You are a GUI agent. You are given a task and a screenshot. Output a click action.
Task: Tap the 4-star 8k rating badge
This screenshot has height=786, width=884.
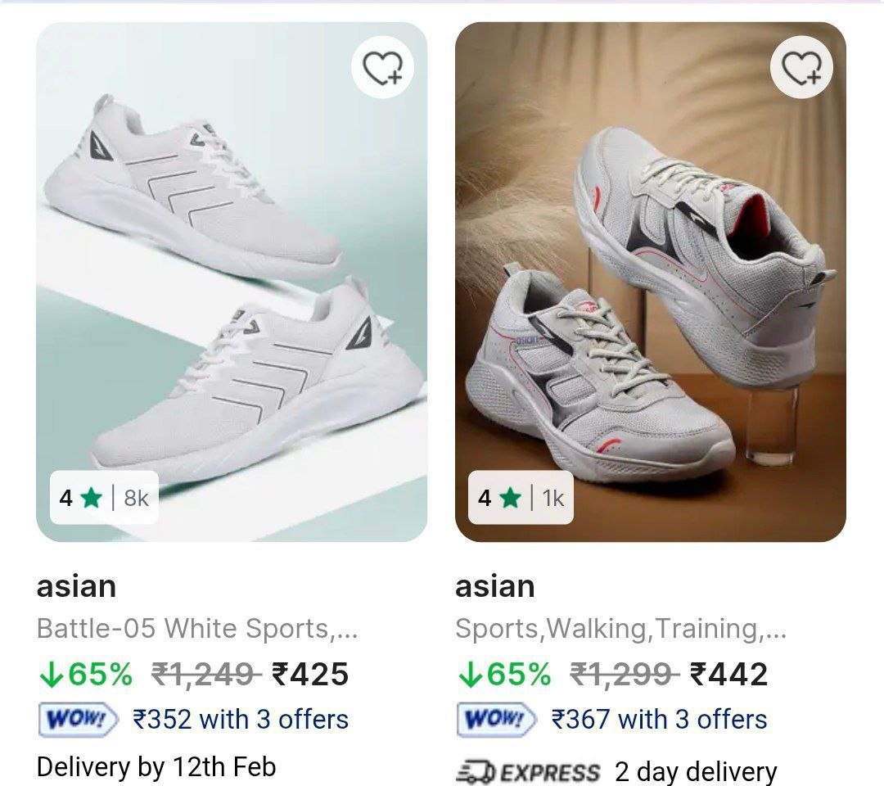point(104,497)
